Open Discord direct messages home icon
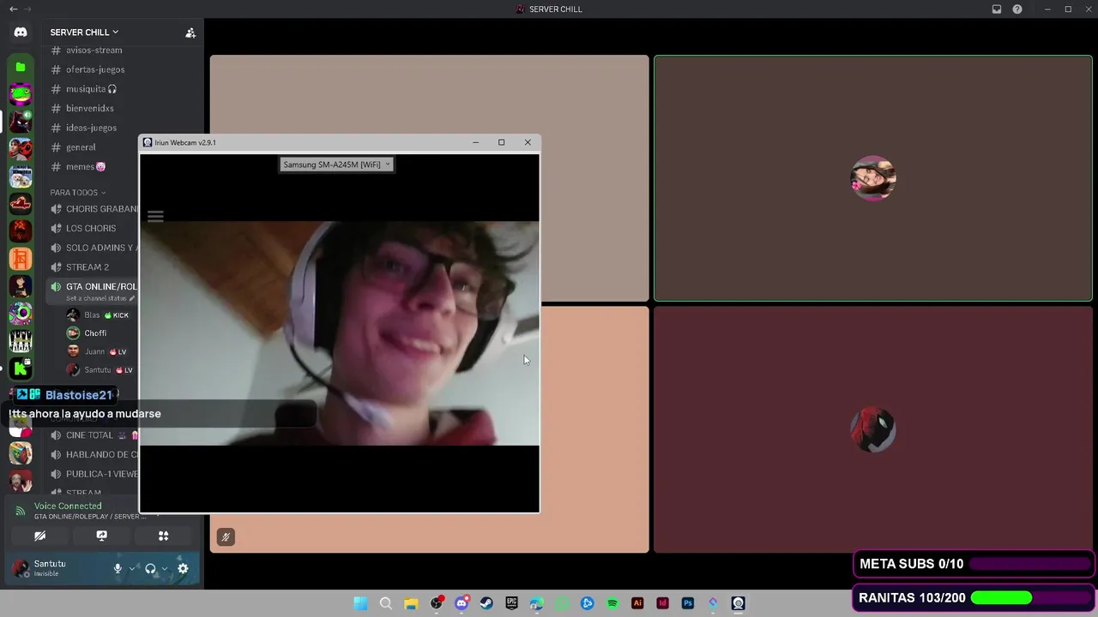This screenshot has height=617, width=1098. (x=21, y=33)
